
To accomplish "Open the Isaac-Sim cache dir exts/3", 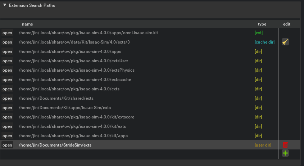I will tap(7, 42).
